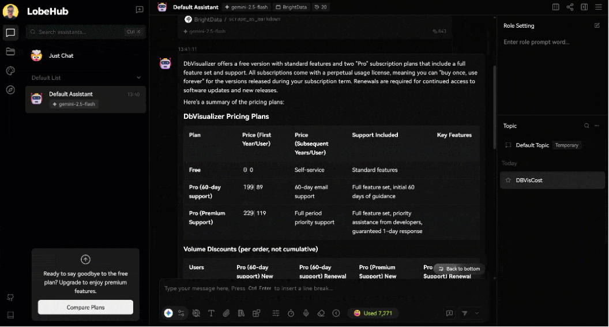The width and height of the screenshot is (609, 327).
Task: Open the Topic panel more-options menu
Action: 597,126
